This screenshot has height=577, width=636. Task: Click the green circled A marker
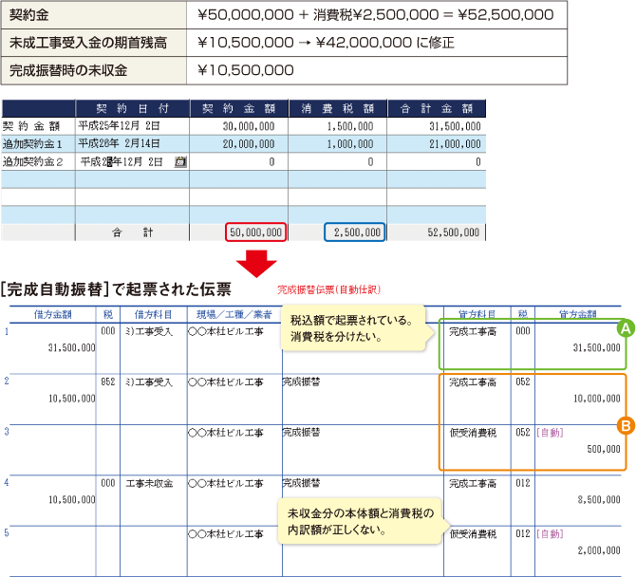(x=625, y=328)
